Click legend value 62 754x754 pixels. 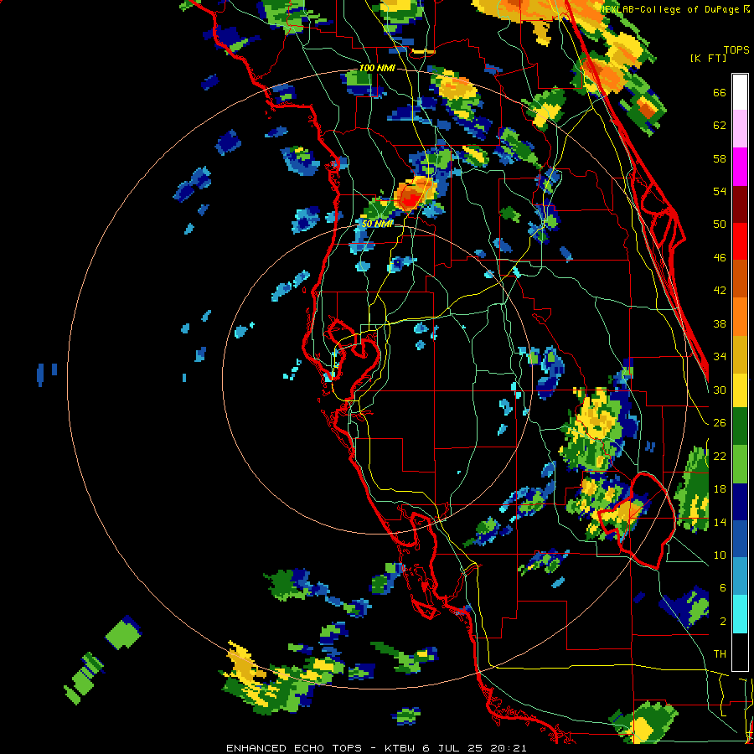click(720, 126)
